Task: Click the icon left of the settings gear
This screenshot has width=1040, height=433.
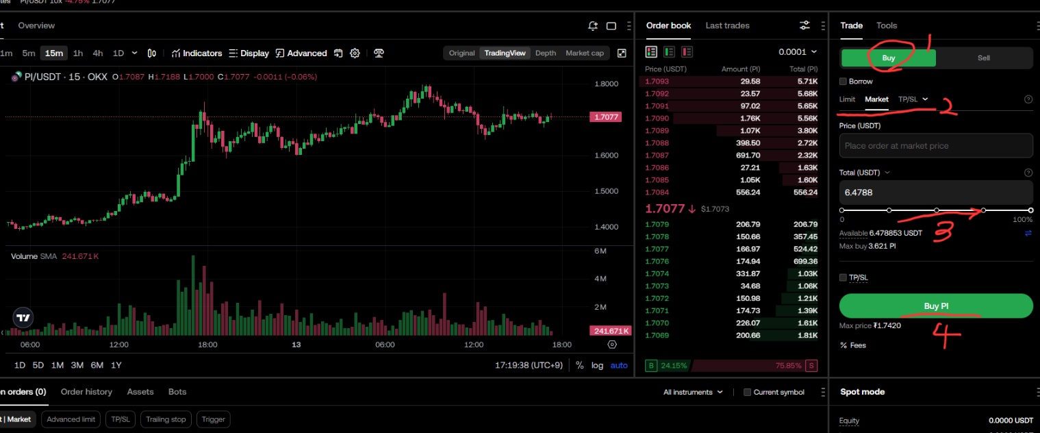Action: [338, 53]
